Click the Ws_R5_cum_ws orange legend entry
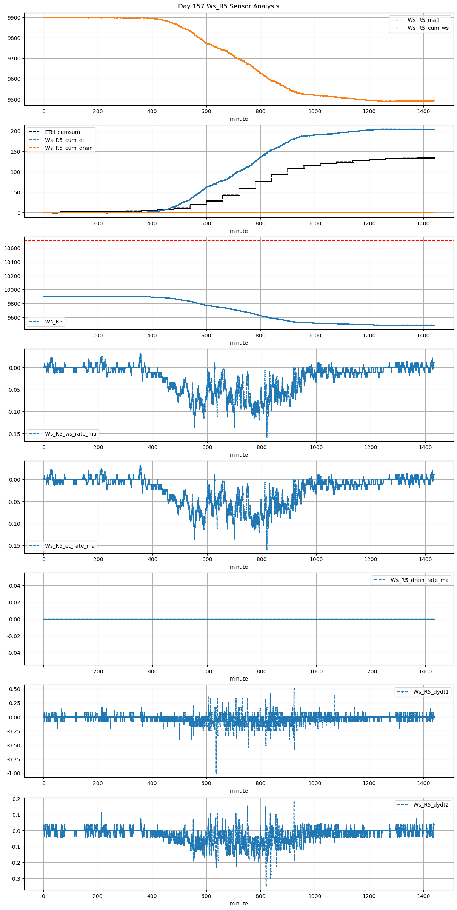457x910 pixels. pos(428,28)
